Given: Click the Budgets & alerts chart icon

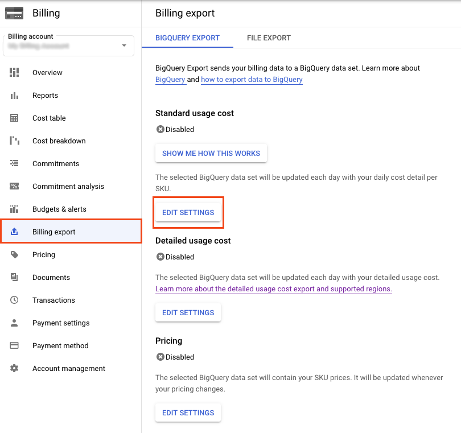Looking at the screenshot, I should [14, 209].
